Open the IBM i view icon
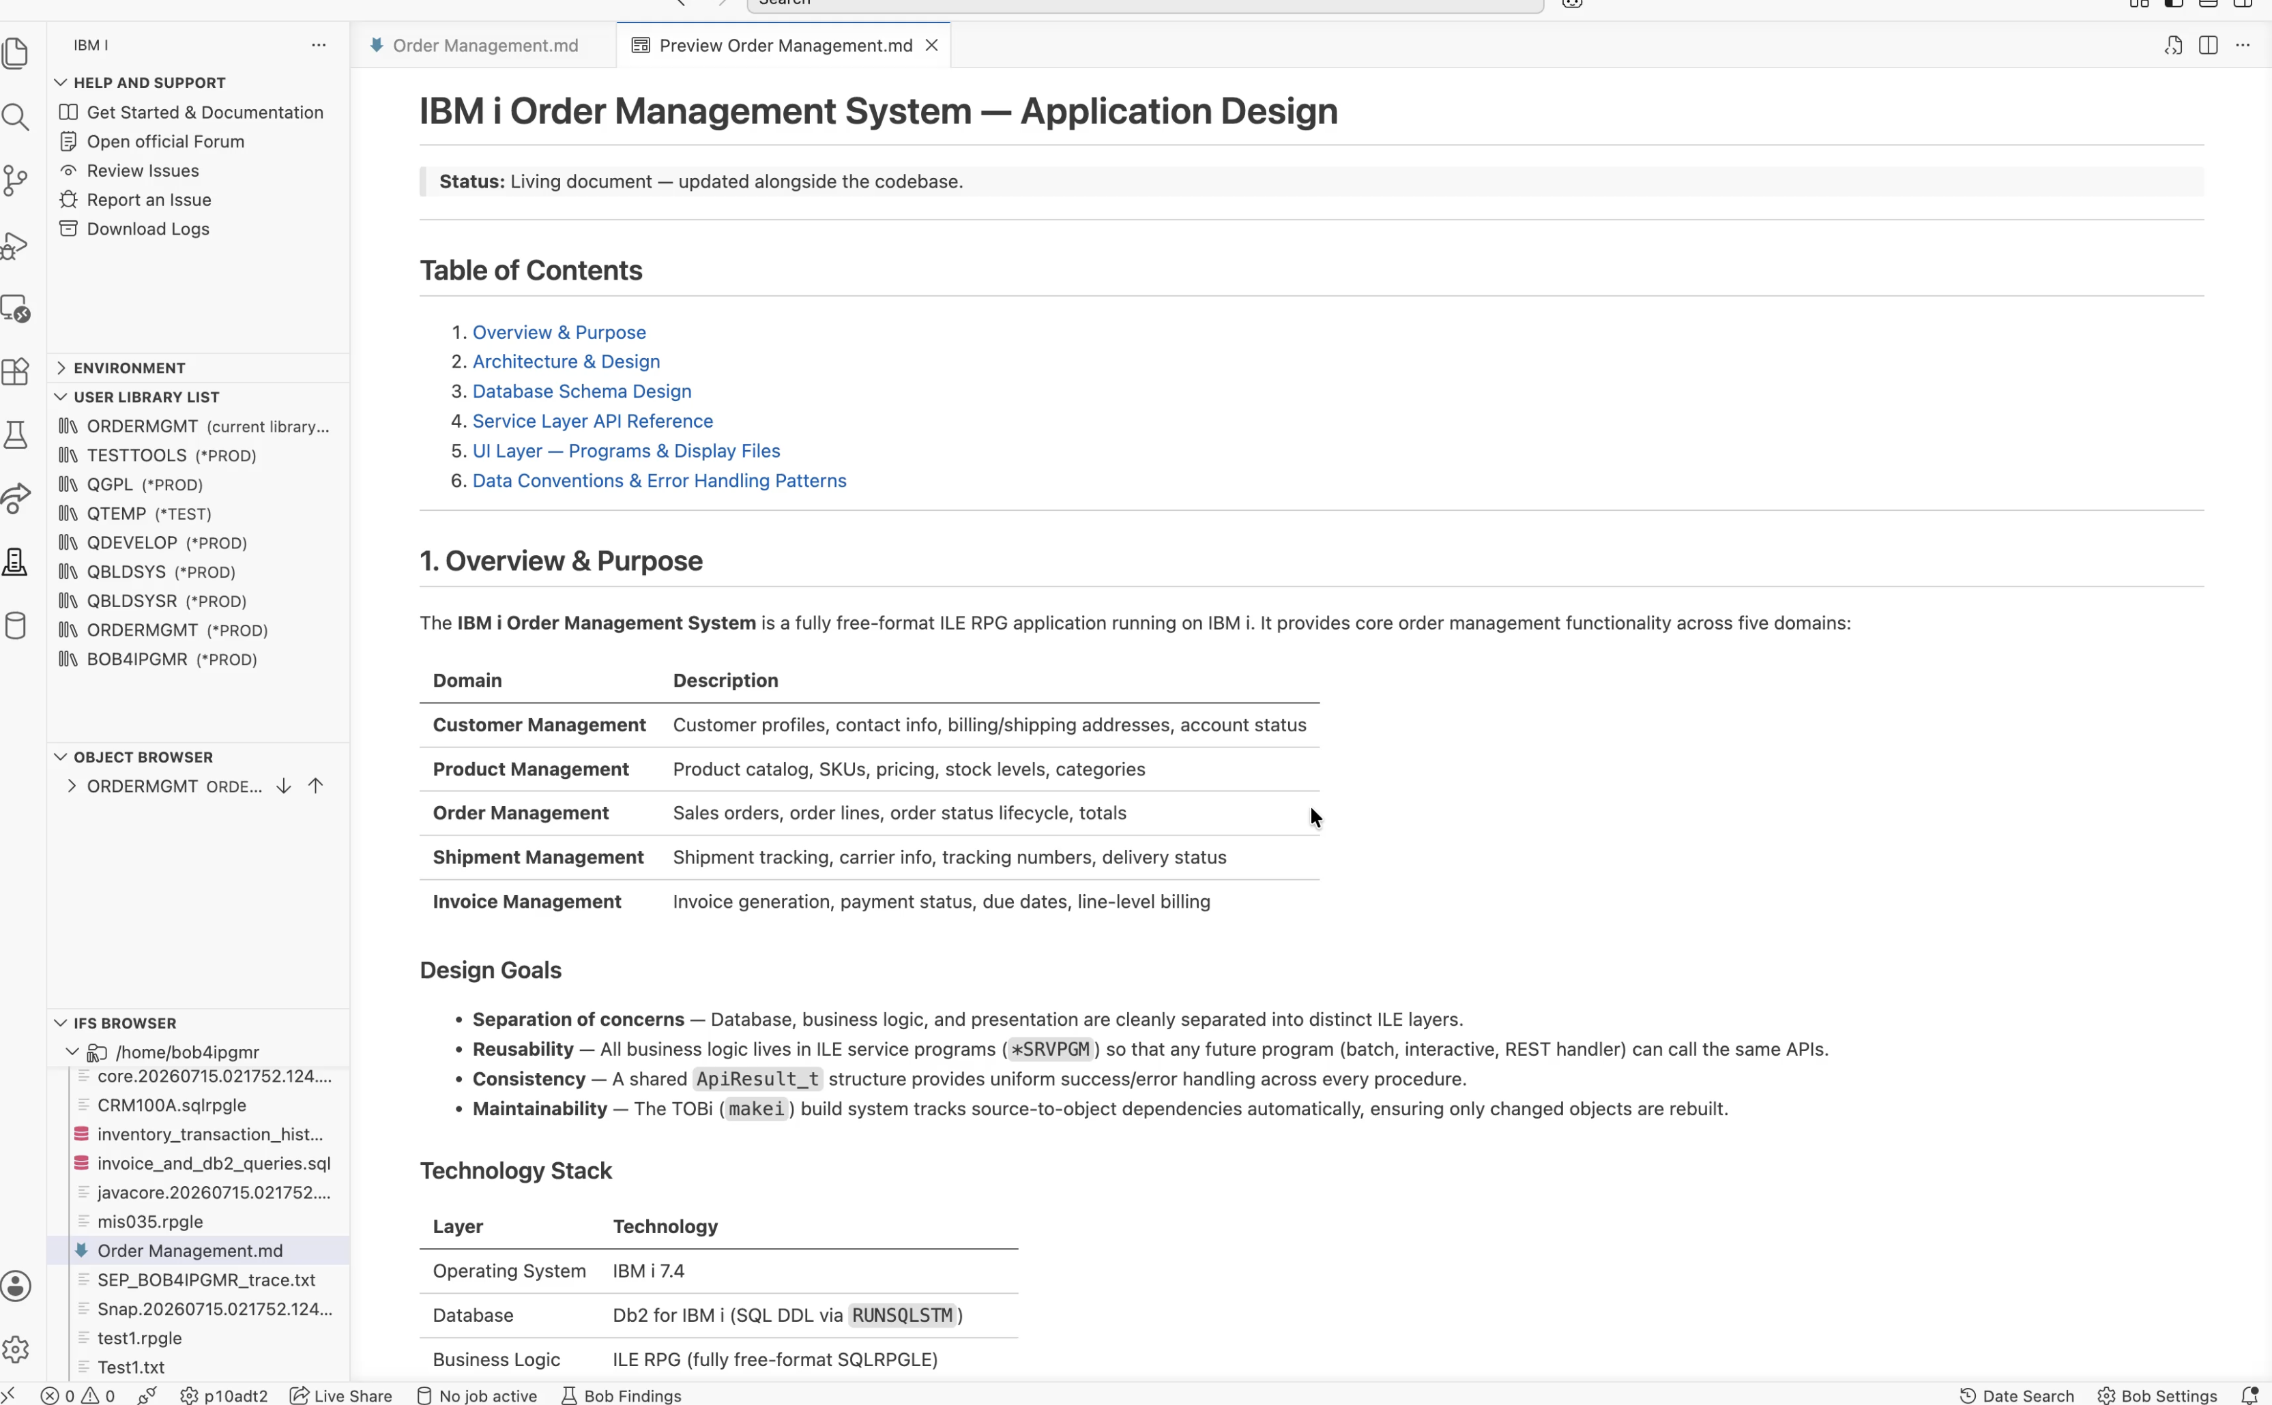 click(16, 562)
